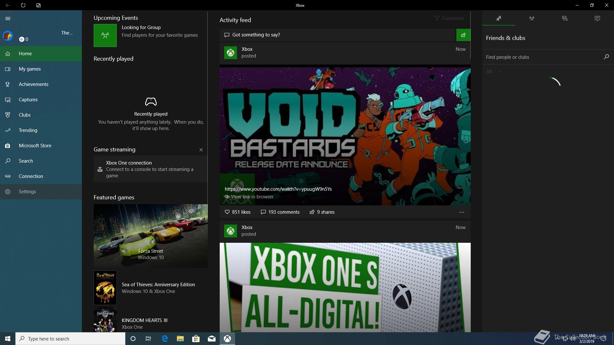Viewport: 614px width, 345px height.
Task: Click the Xbox avatar on Void Bastards post
Action: point(231,53)
